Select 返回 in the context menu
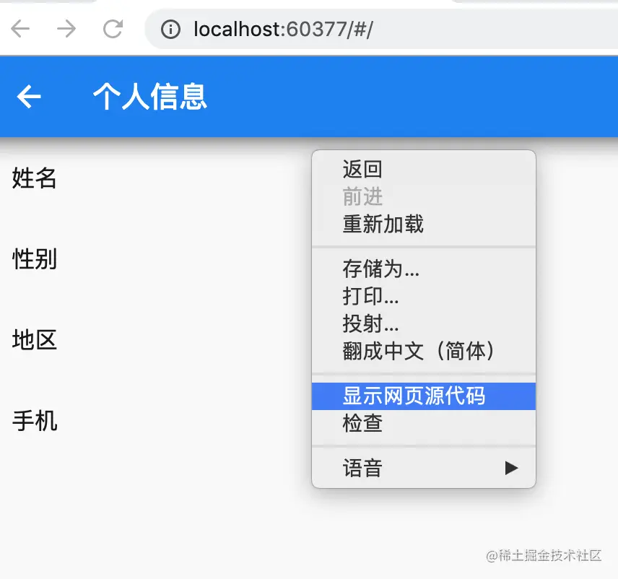Image resolution: width=618 pixels, height=579 pixels. pyautogui.click(x=424, y=169)
